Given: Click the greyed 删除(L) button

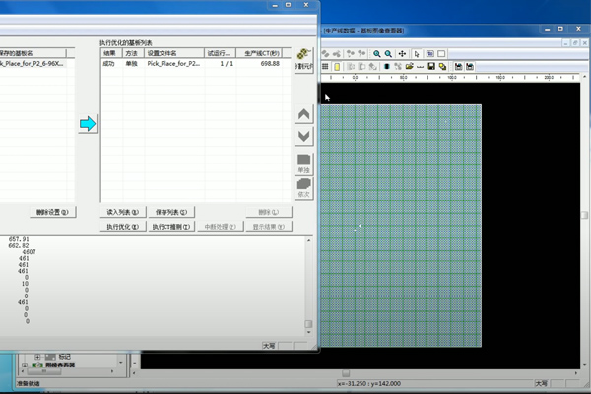Looking at the screenshot, I should pyautogui.click(x=269, y=212).
